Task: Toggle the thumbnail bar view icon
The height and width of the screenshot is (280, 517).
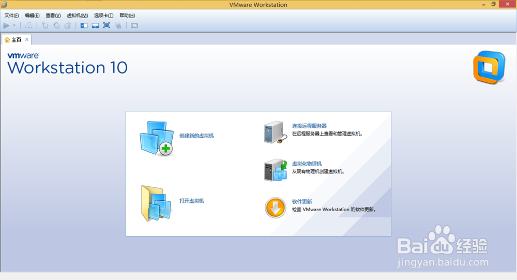Action: coord(95,25)
